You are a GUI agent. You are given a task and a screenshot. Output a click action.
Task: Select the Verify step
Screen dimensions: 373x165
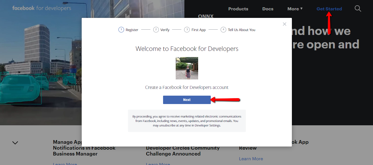(x=161, y=30)
